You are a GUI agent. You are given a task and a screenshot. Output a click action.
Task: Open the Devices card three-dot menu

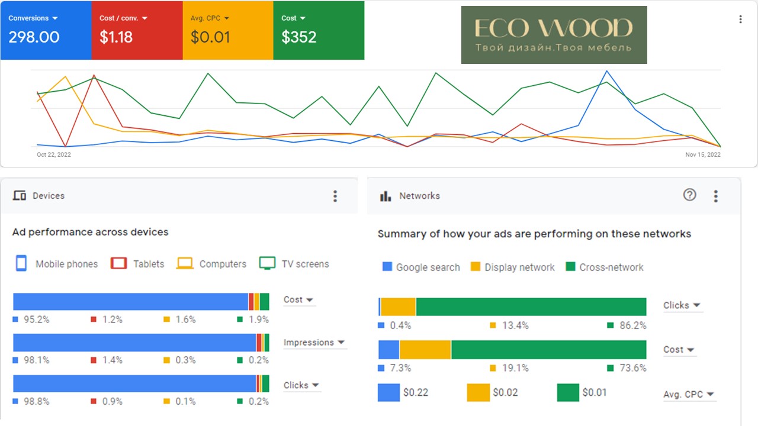(335, 196)
